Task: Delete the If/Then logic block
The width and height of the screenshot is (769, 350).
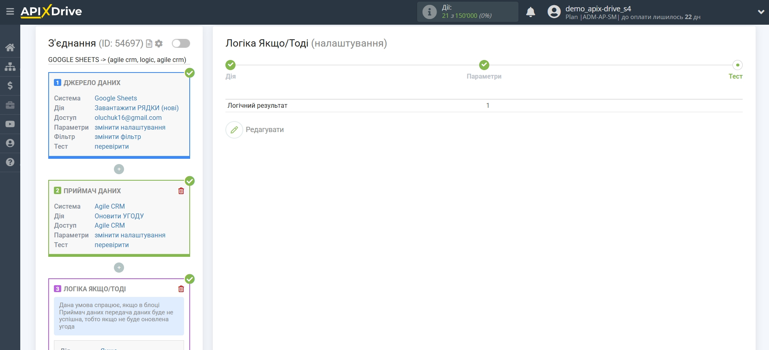Action: (181, 289)
